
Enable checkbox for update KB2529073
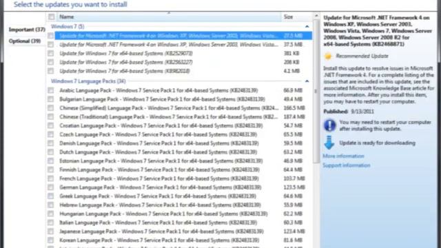(50, 53)
